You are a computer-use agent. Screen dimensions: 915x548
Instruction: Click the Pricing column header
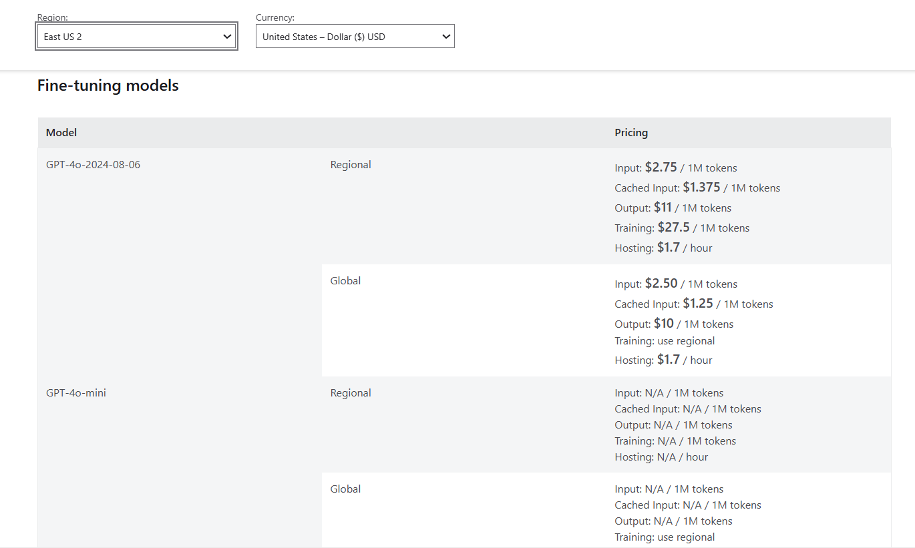[631, 132]
